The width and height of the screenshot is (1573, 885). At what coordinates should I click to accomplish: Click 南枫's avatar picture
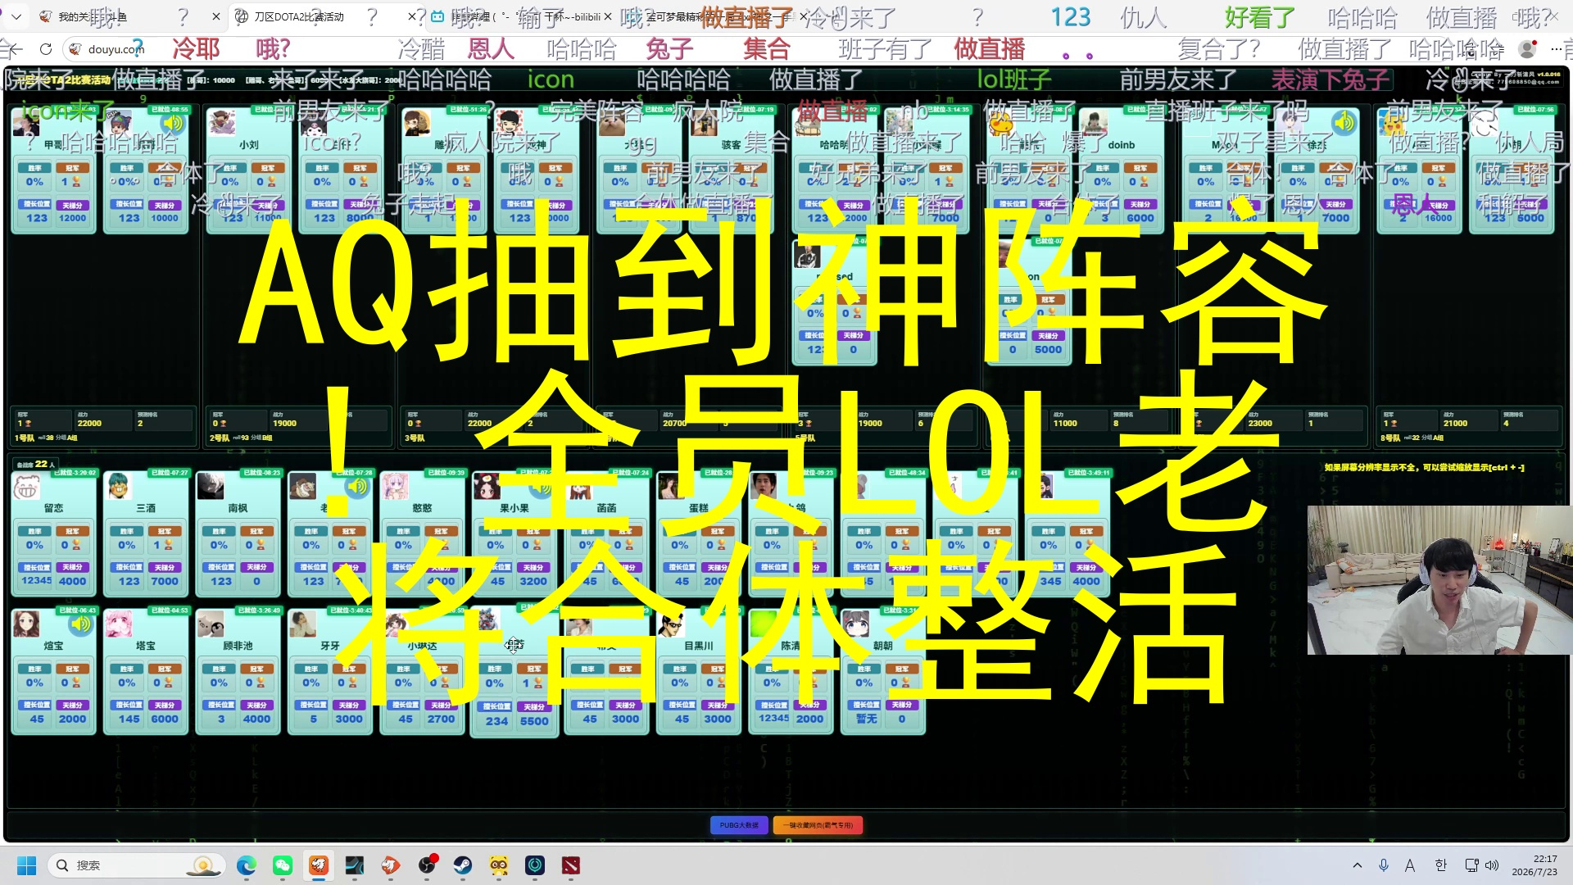coord(211,487)
